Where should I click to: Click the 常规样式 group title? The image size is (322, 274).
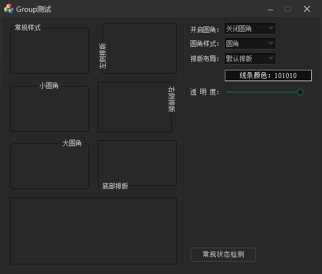[x=28, y=27]
